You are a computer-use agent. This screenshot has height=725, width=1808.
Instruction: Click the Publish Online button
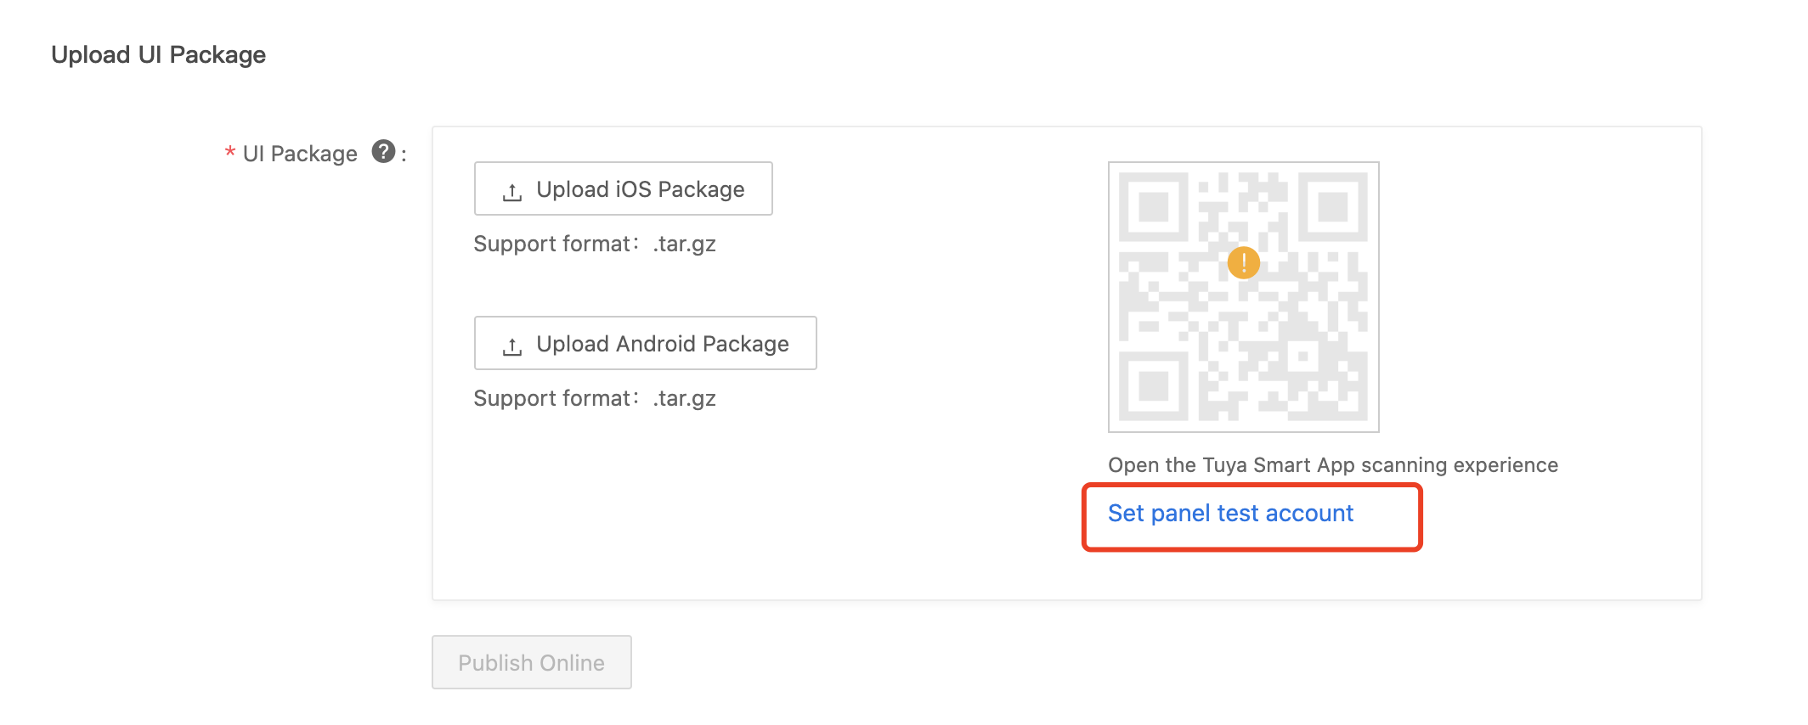click(x=532, y=662)
